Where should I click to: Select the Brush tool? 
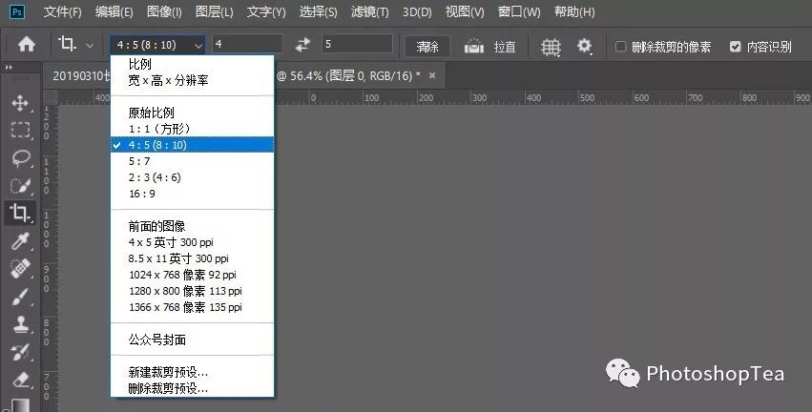[20, 297]
